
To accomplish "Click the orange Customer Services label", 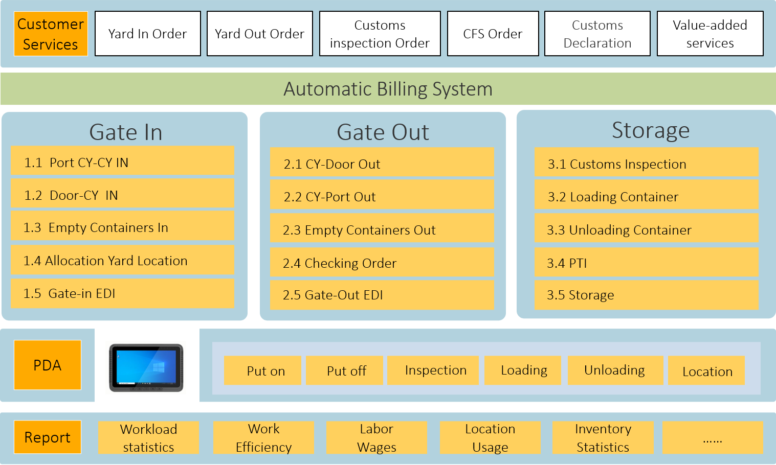I will 51,34.
